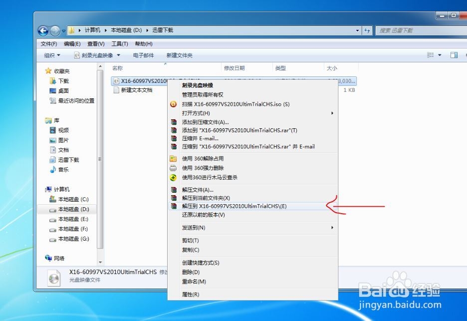This screenshot has width=467, height=321.
Task: Click the change view icon
Action: pyautogui.click(x=431, y=55)
